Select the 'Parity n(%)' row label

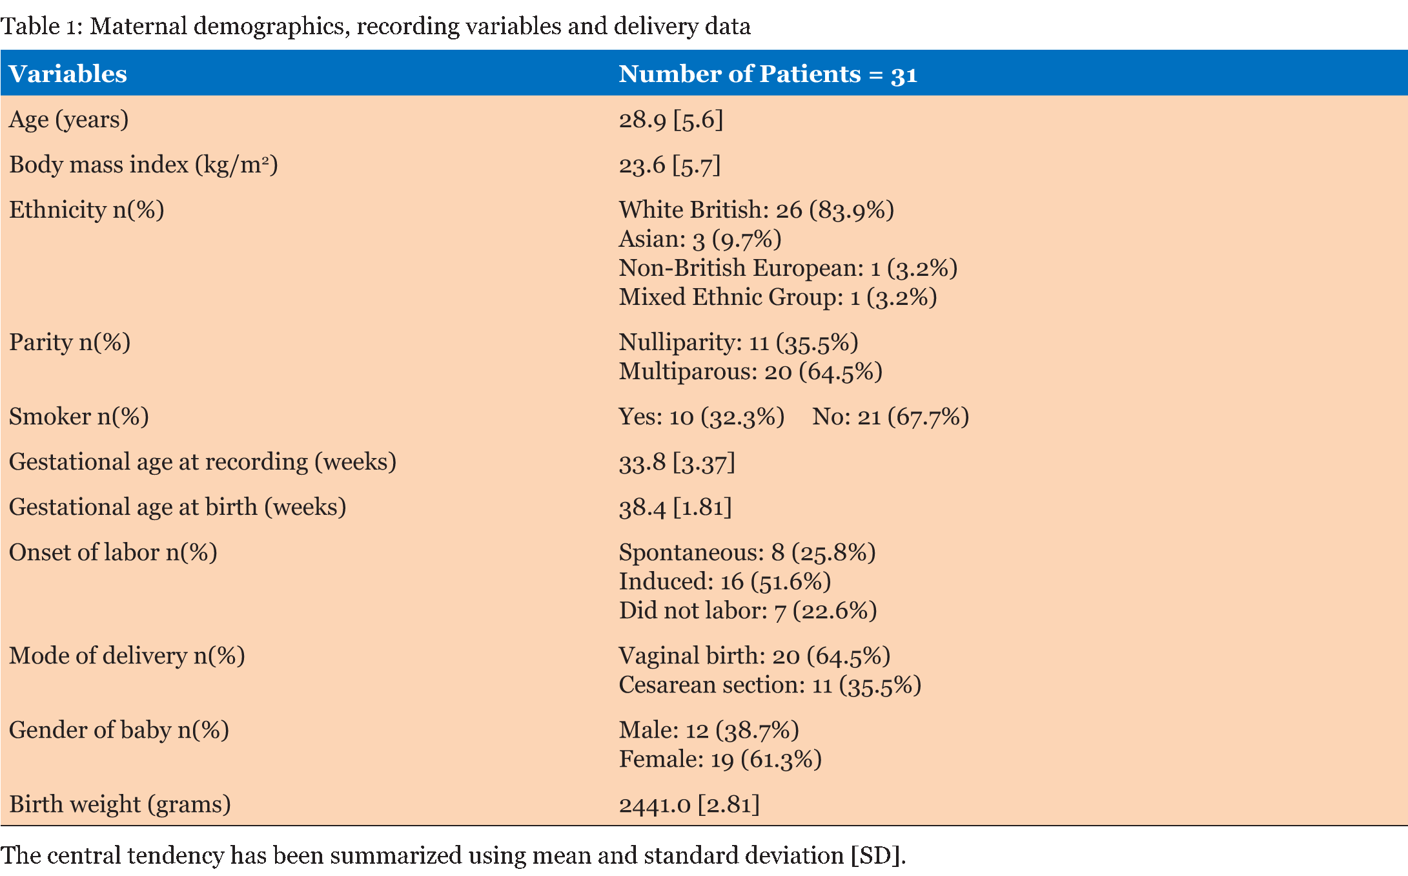point(70,342)
